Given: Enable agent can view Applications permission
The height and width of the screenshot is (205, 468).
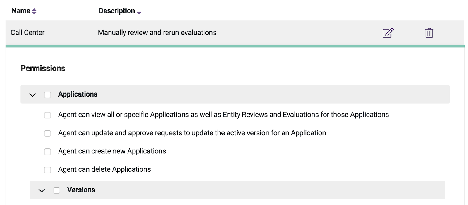Looking at the screenshot, I should pos(47,115).
